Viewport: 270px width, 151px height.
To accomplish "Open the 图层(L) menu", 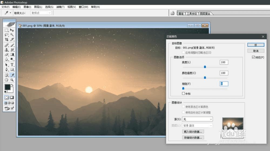I will click(x=38, y=7).
